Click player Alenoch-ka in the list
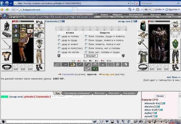 (x=152, y=103)
